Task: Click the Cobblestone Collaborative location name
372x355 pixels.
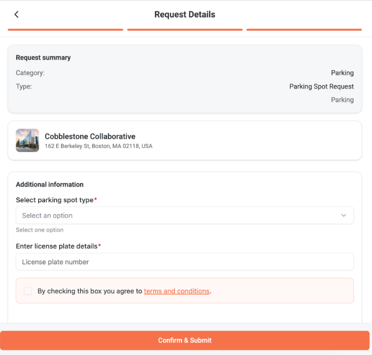Action: coord(90,136)
